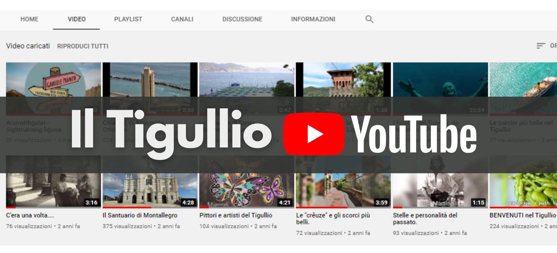Play the brick castle tower thumbnail

[343, 89]
